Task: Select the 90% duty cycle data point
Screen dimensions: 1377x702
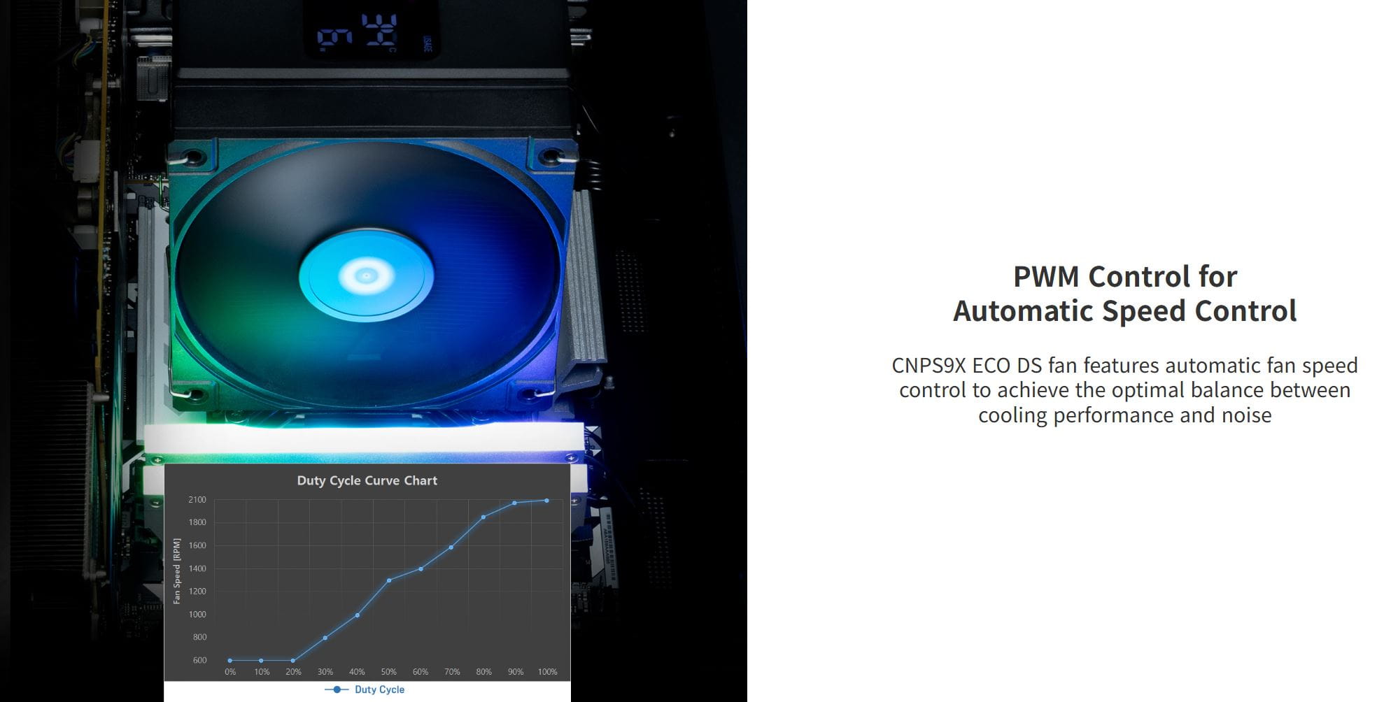Action: 515,503
